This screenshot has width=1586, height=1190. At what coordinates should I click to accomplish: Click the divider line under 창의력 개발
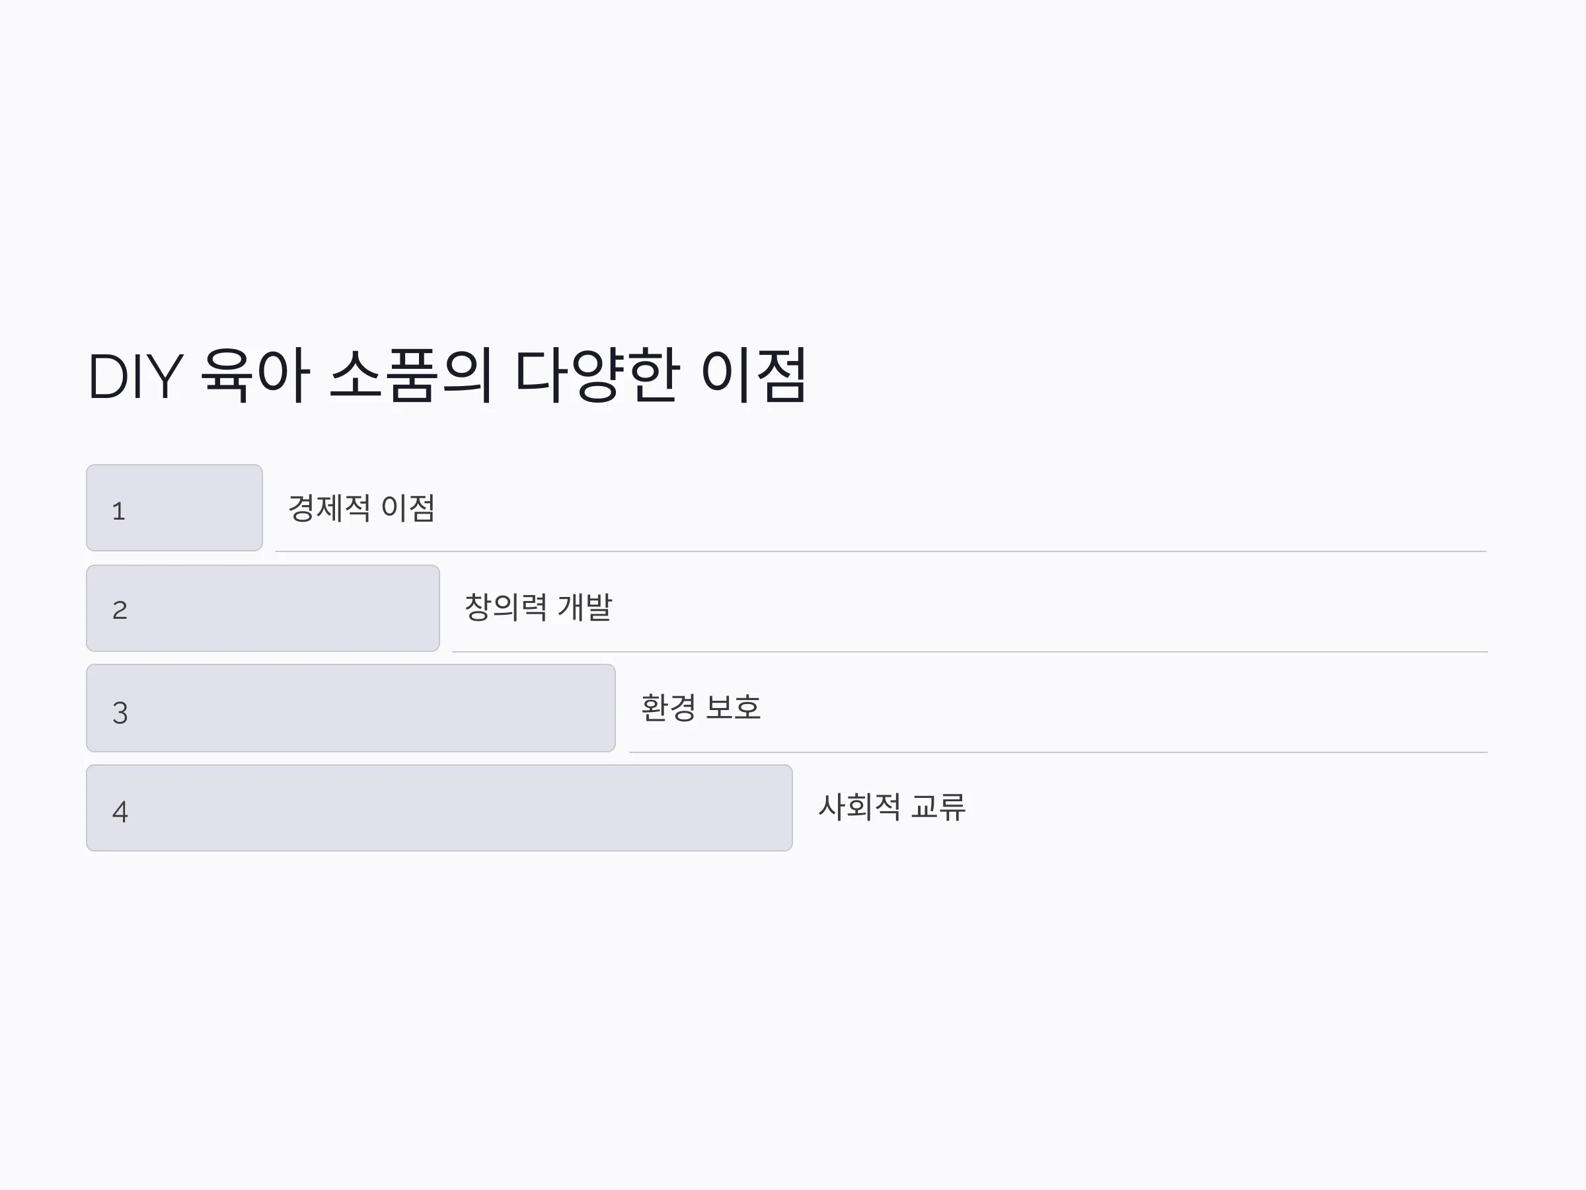(x=970, y=652)
